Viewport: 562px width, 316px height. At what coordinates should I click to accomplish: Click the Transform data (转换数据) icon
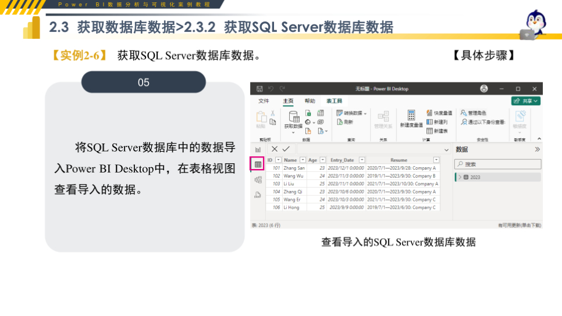pos(339,113)
